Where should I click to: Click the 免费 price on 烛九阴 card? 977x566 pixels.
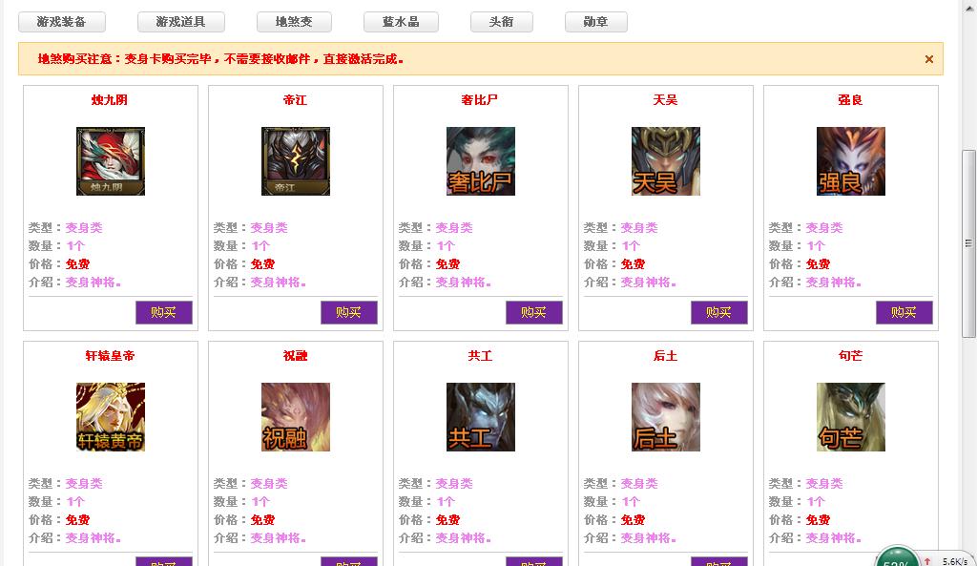click(78, 264)
